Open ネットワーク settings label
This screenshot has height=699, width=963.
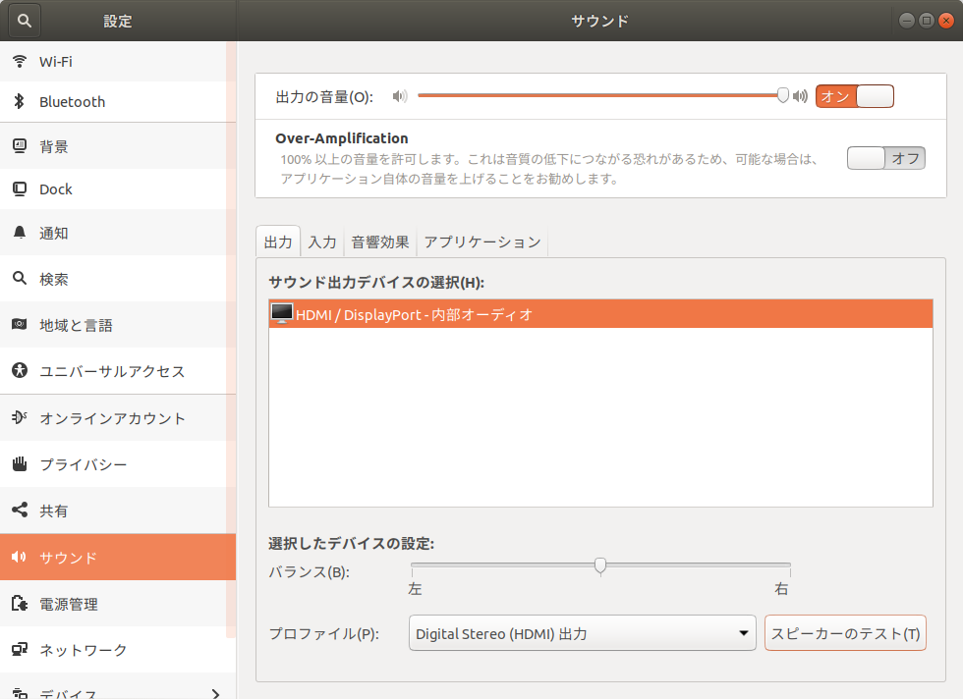(x=84, y=650)
